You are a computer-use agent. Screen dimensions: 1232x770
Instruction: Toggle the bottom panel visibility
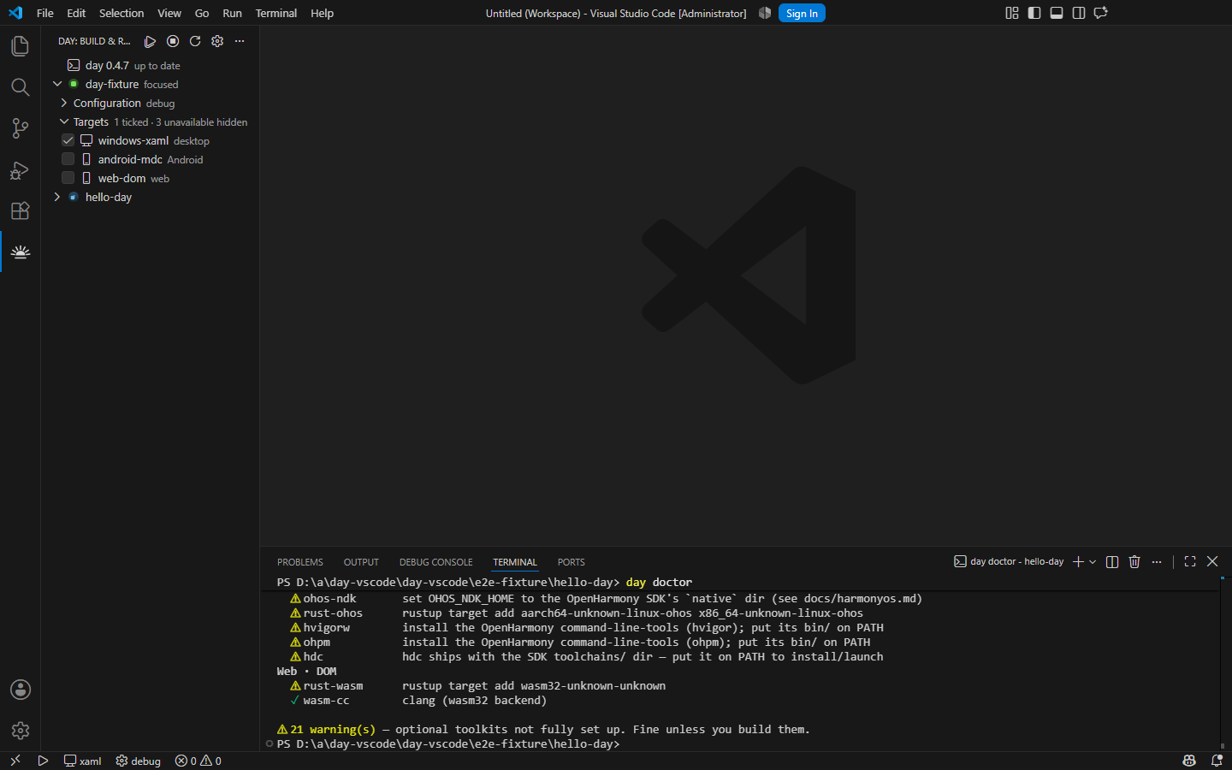click(x=1057, y=13)
